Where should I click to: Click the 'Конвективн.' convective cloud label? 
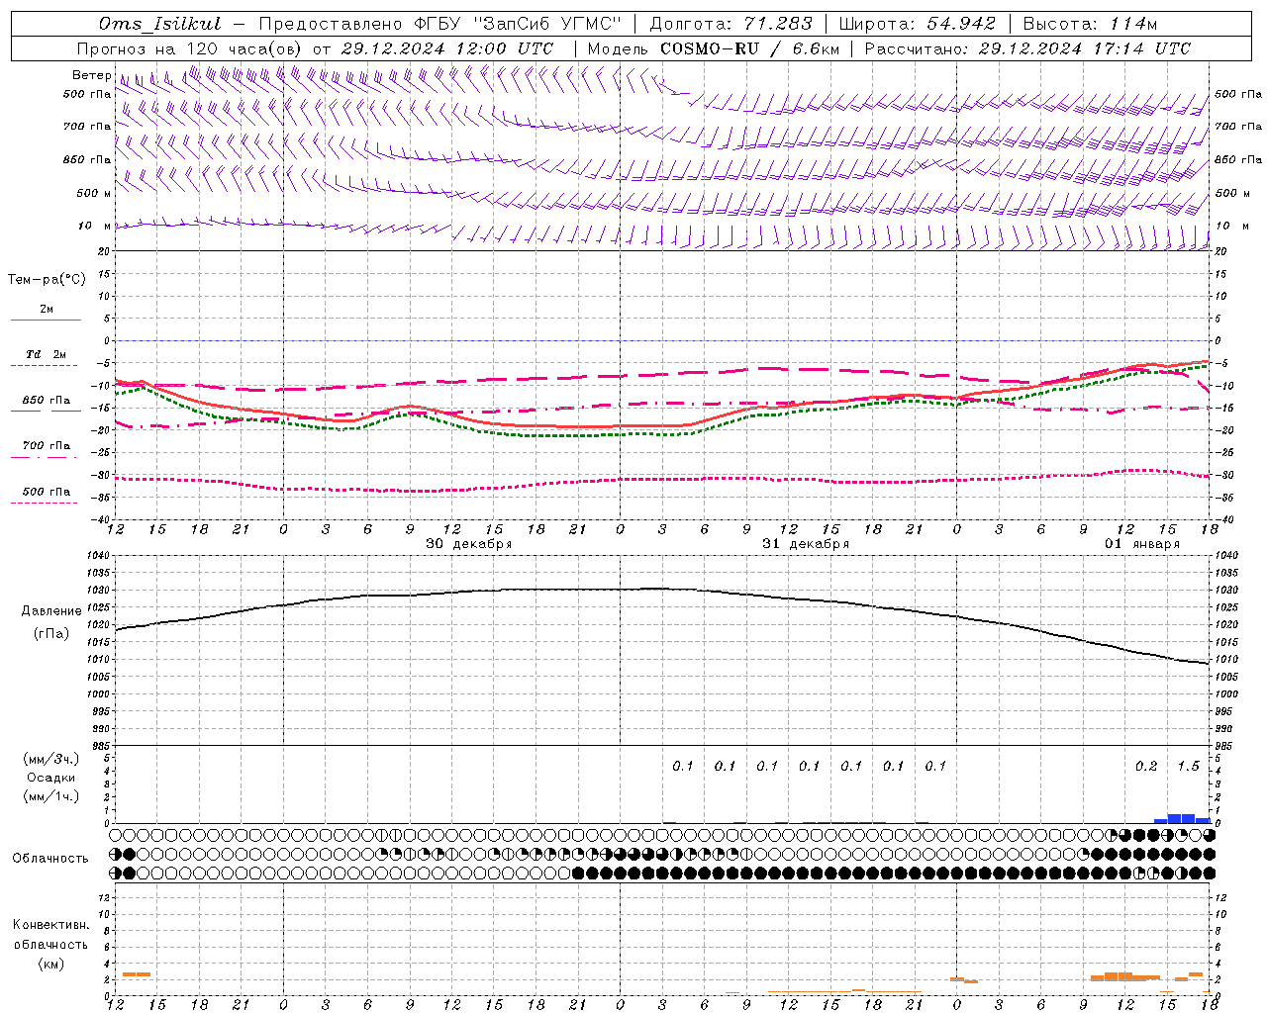click(50, 925)
